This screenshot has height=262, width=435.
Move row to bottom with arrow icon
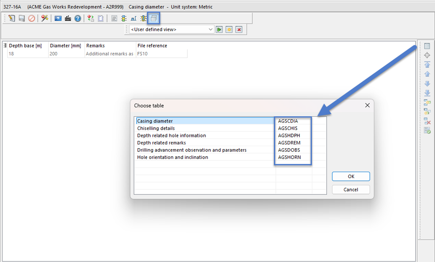coord(427,93)
